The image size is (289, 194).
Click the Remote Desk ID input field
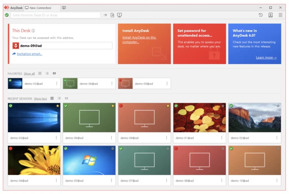pos(55,15)
